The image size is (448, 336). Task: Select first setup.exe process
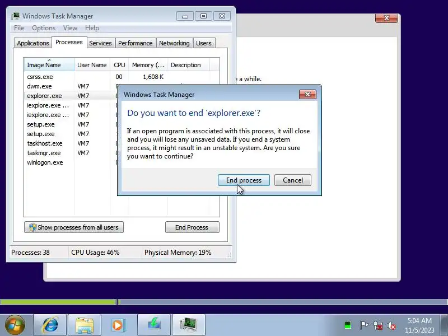tap(71, 124)
